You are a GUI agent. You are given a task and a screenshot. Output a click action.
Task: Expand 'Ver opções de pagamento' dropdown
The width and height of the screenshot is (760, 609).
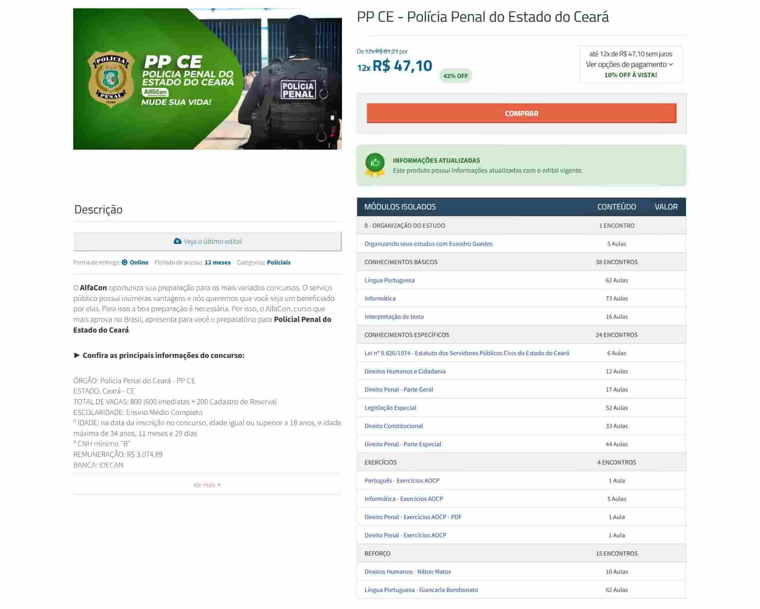[x=629, y=64]
